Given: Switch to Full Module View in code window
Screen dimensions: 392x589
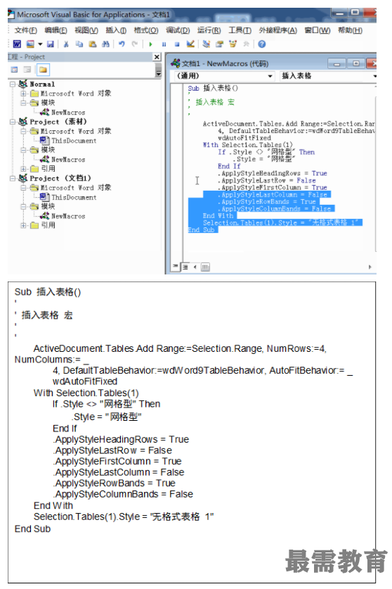Looking at the screenshot, I should tap(185, 267).
